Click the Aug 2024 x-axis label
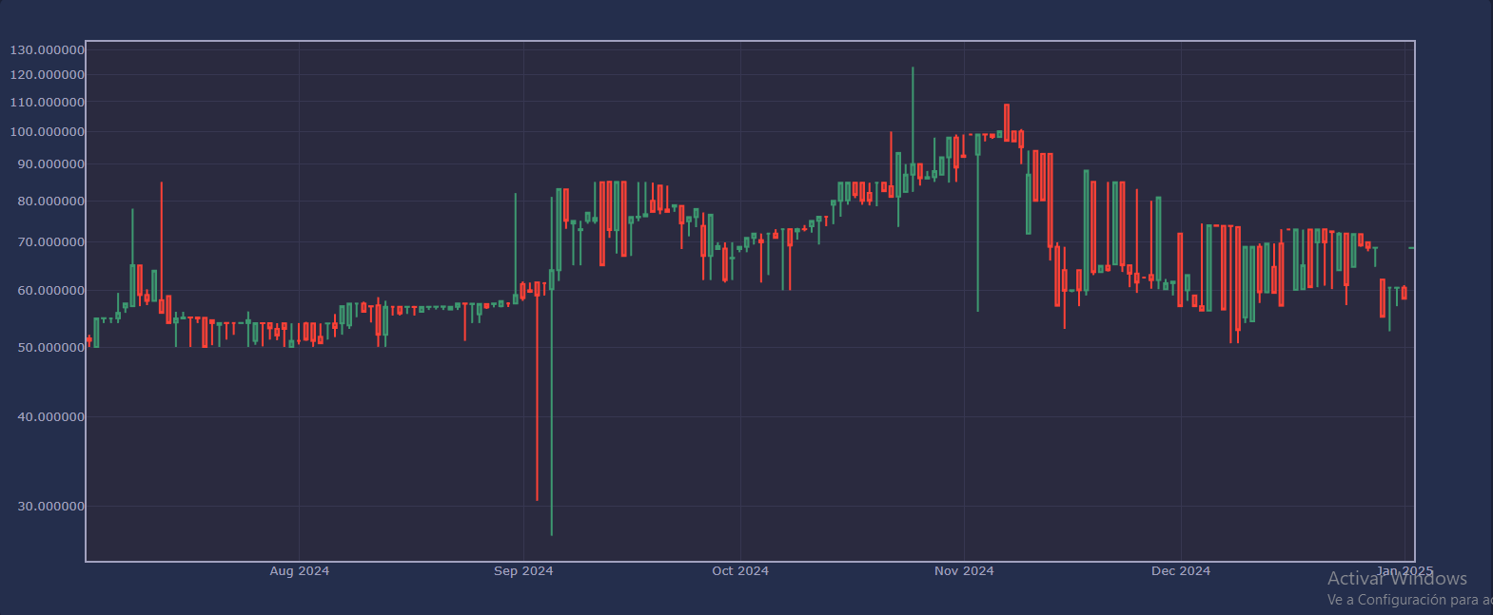The width and height of the screenshot is (1493, 615). point(300,570)
